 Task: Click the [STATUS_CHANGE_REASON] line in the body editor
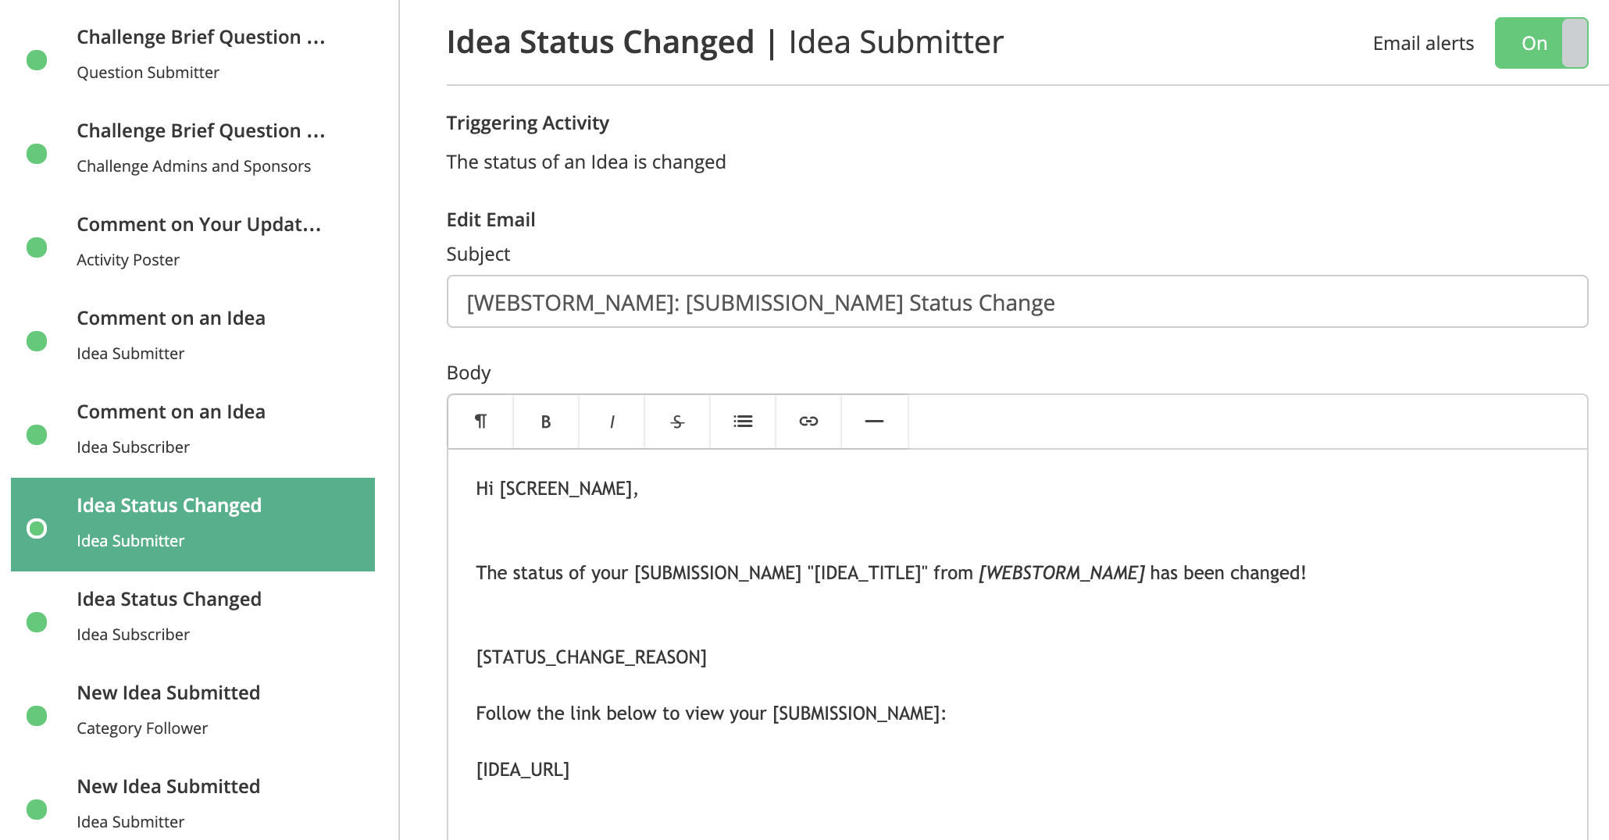[x=591, y=657]
